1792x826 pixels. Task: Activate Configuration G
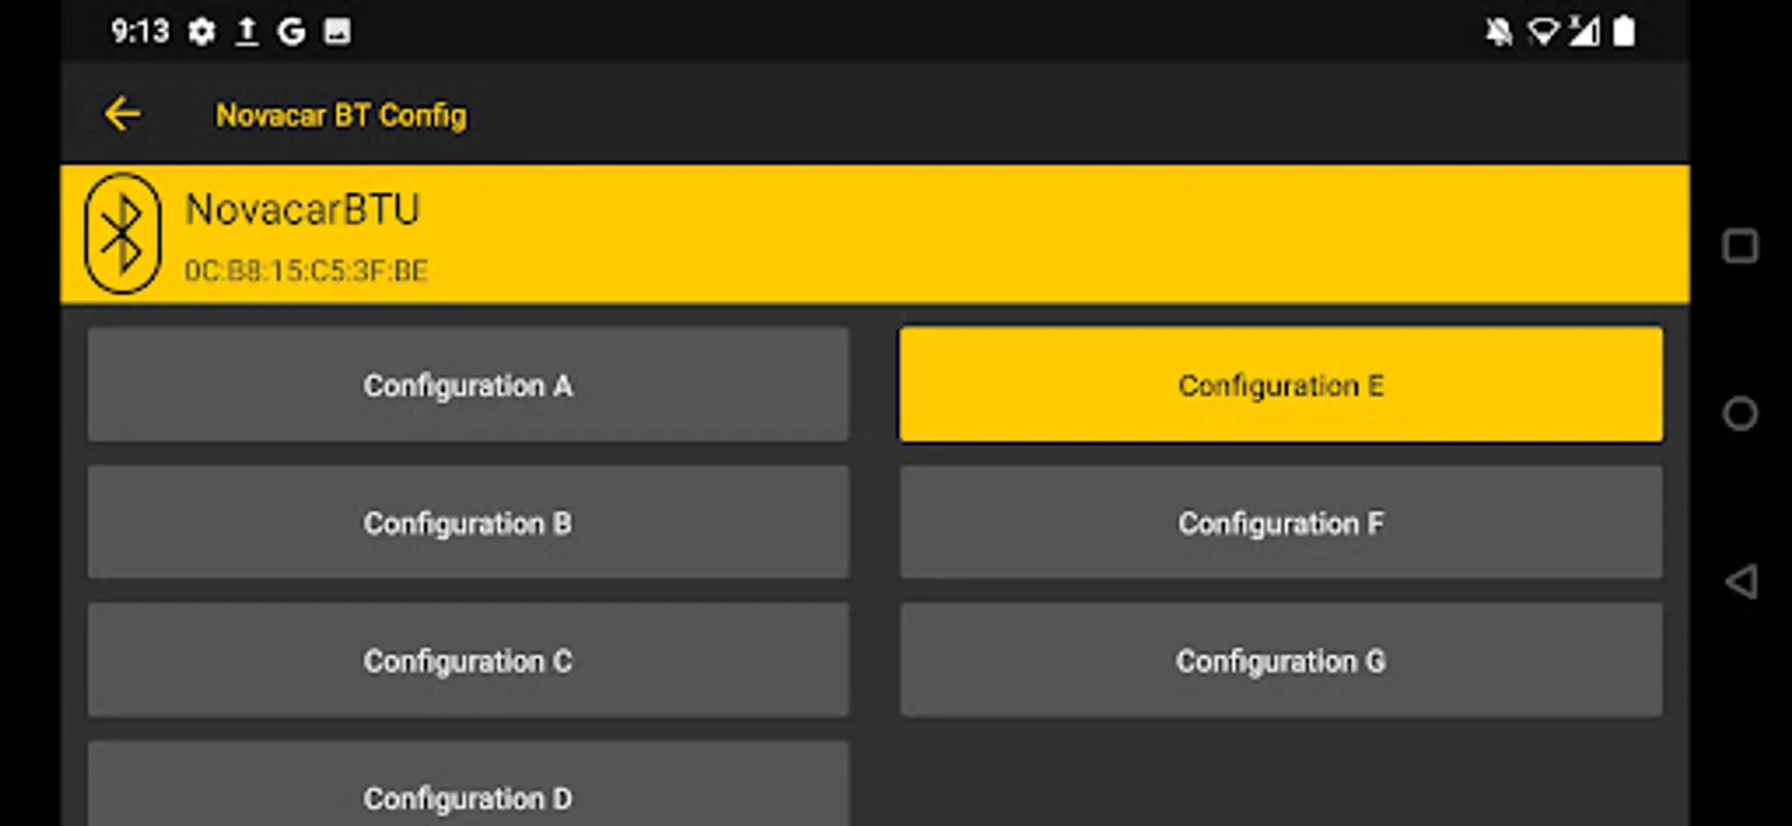(x=1281, y=661)
